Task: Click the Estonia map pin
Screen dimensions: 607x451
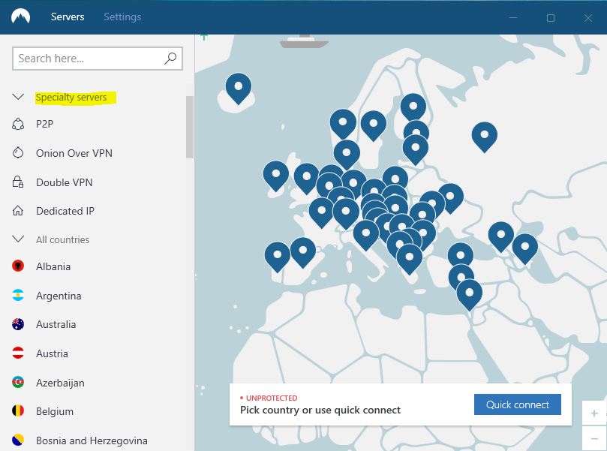Action: tap(416, 128)
